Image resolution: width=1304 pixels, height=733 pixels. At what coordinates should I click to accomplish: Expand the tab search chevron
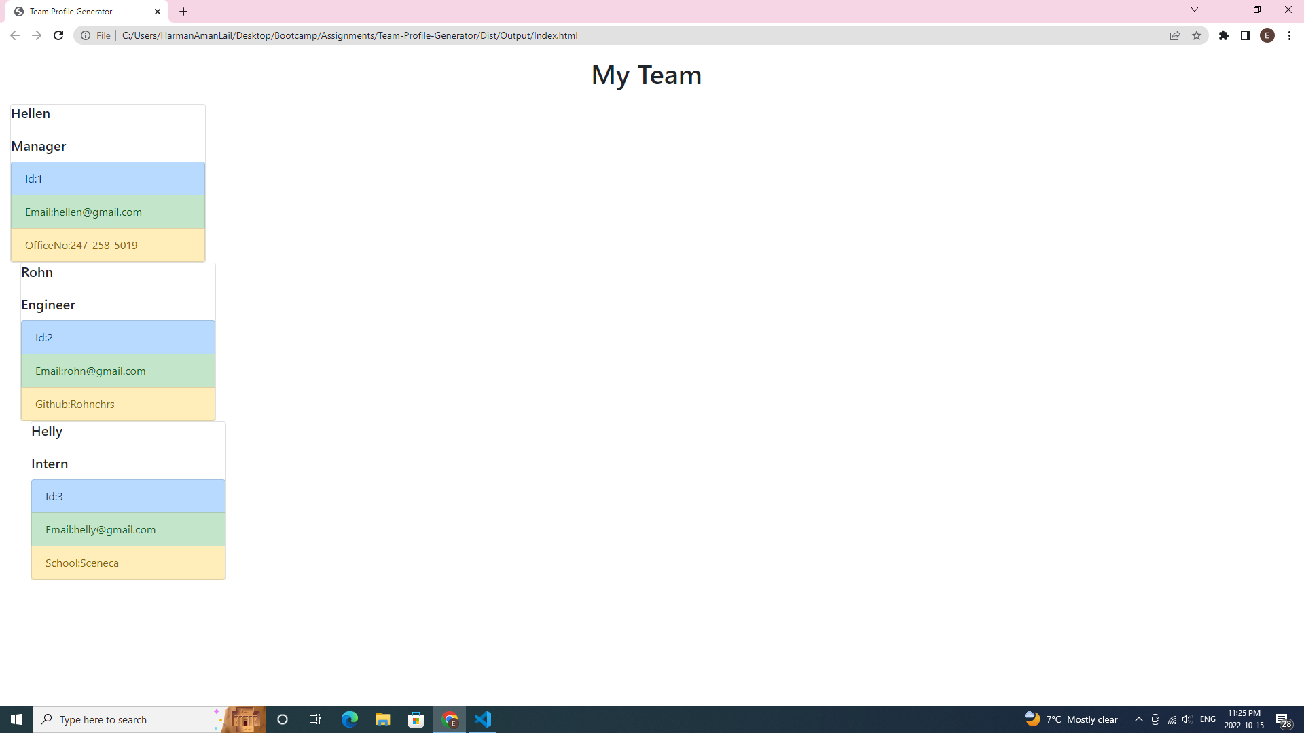tap(1195, 10)
